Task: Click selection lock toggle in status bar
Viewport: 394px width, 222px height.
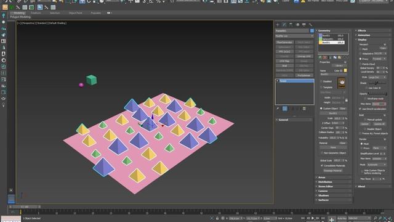Action: tap(217, 218)
